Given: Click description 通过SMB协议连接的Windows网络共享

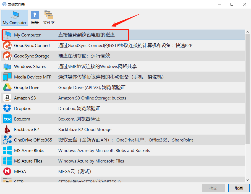Looking at the screenshot, I should pos(98,66).
